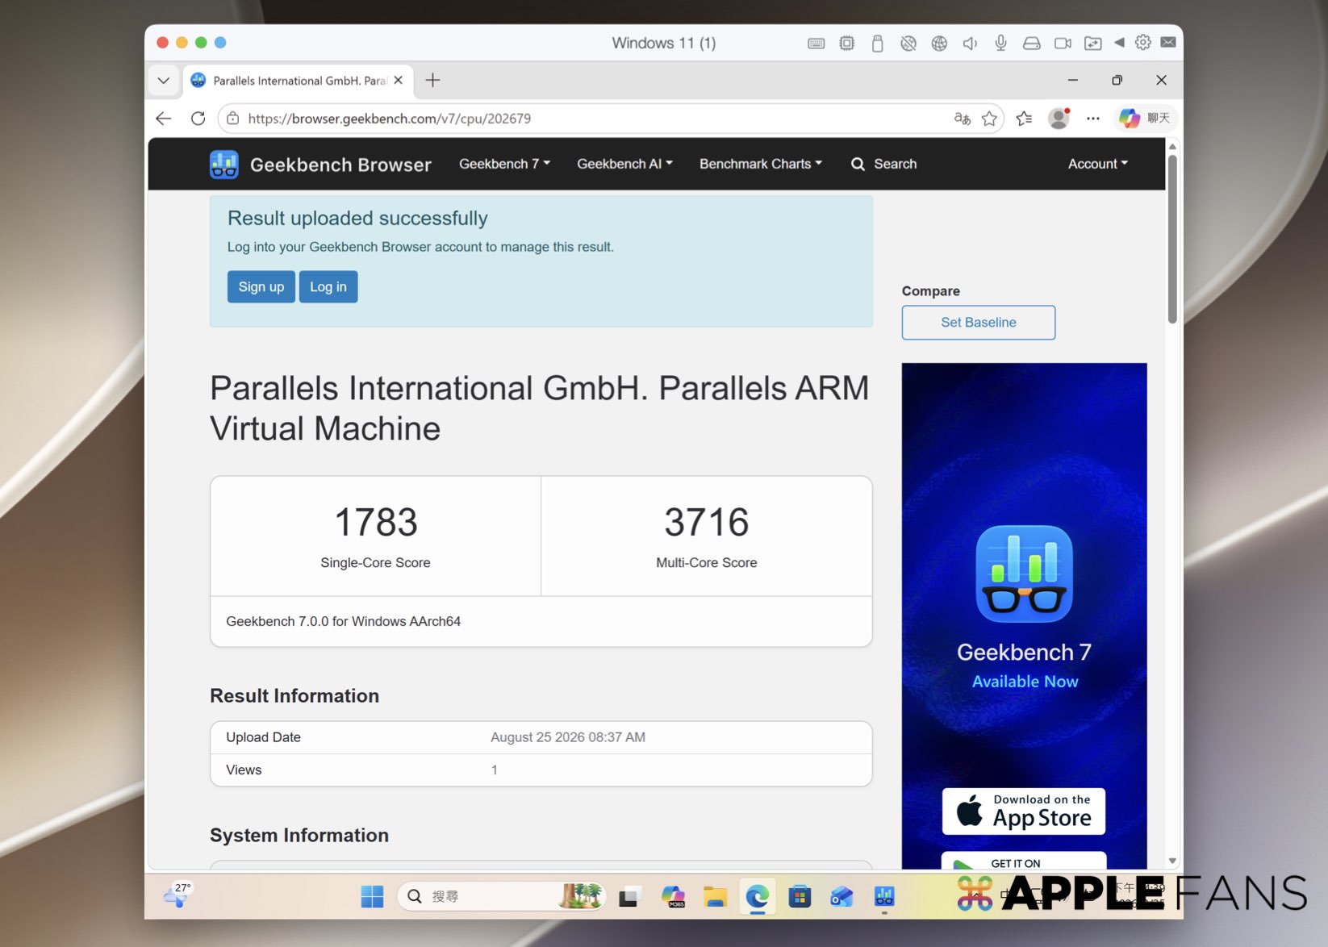Image resolution: width=1328 pixels, height=947 pixels.
Task: Open the Windows Start menu
Action: click(x=372, y=896)
